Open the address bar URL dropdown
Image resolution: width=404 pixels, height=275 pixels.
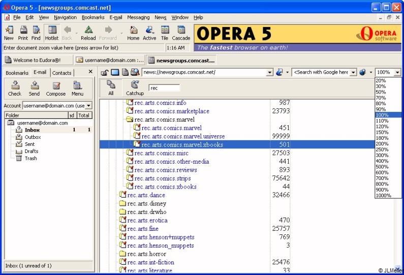(269, 72)
